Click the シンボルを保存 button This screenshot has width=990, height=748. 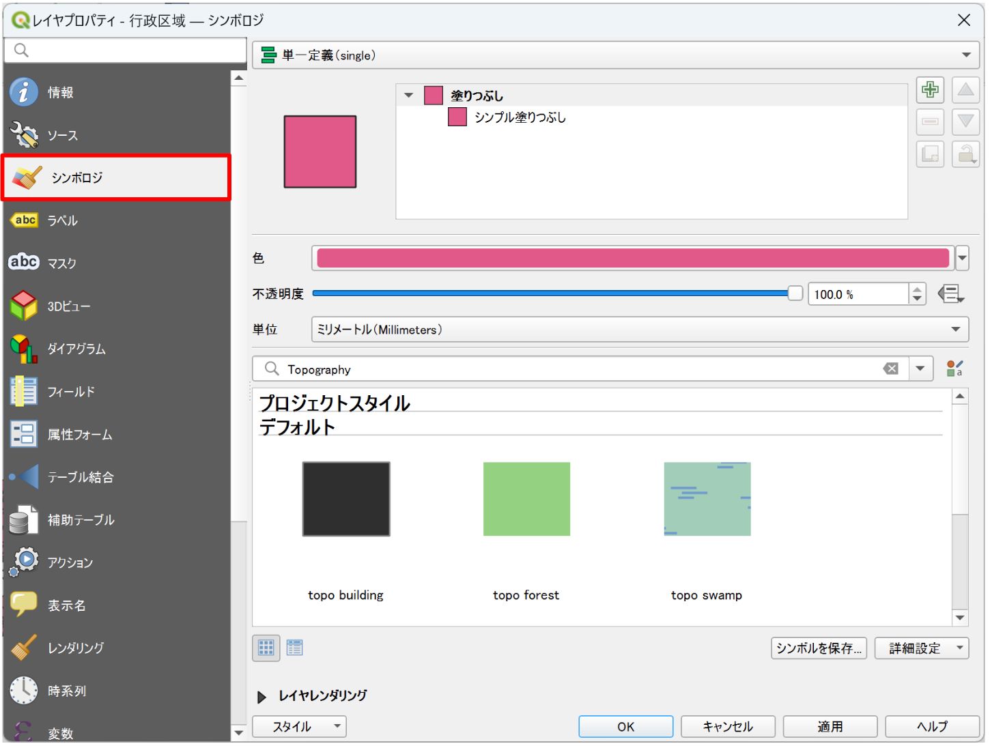(819, 648)
